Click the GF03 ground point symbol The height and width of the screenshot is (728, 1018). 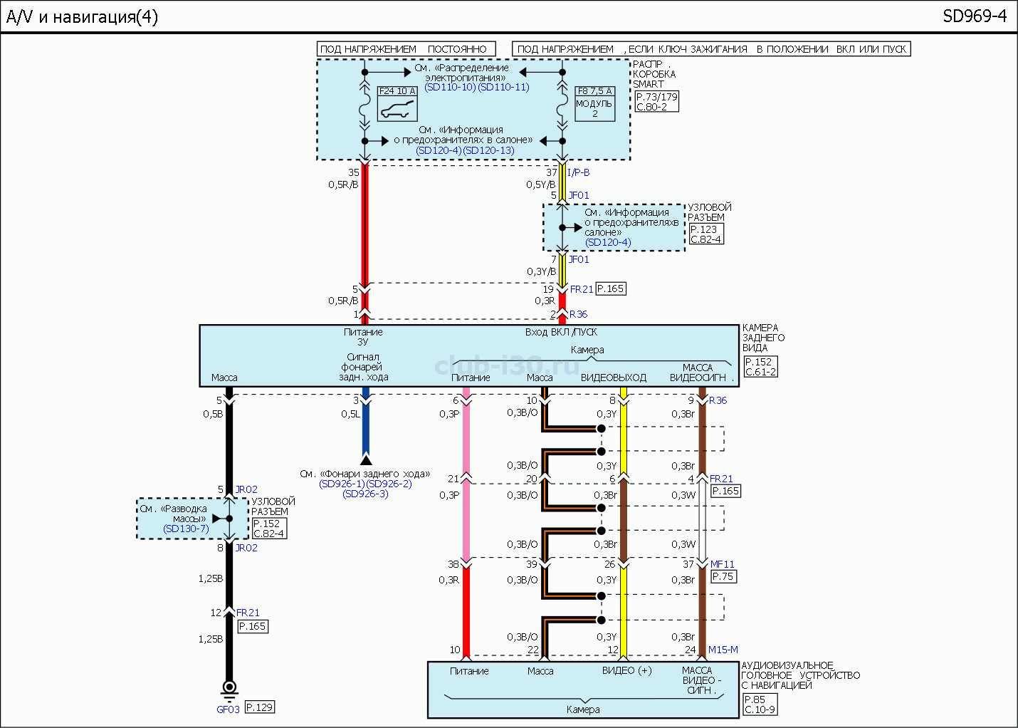tap(229, 691)
